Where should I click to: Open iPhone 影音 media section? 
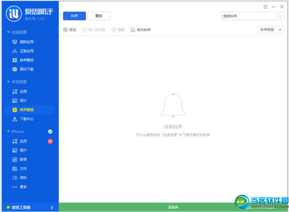[20, 159]
